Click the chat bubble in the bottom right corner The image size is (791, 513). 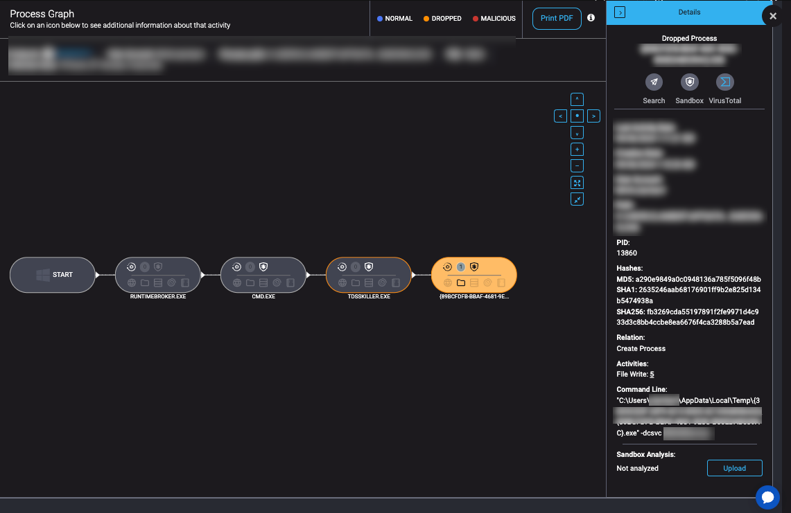click(768, 497)
